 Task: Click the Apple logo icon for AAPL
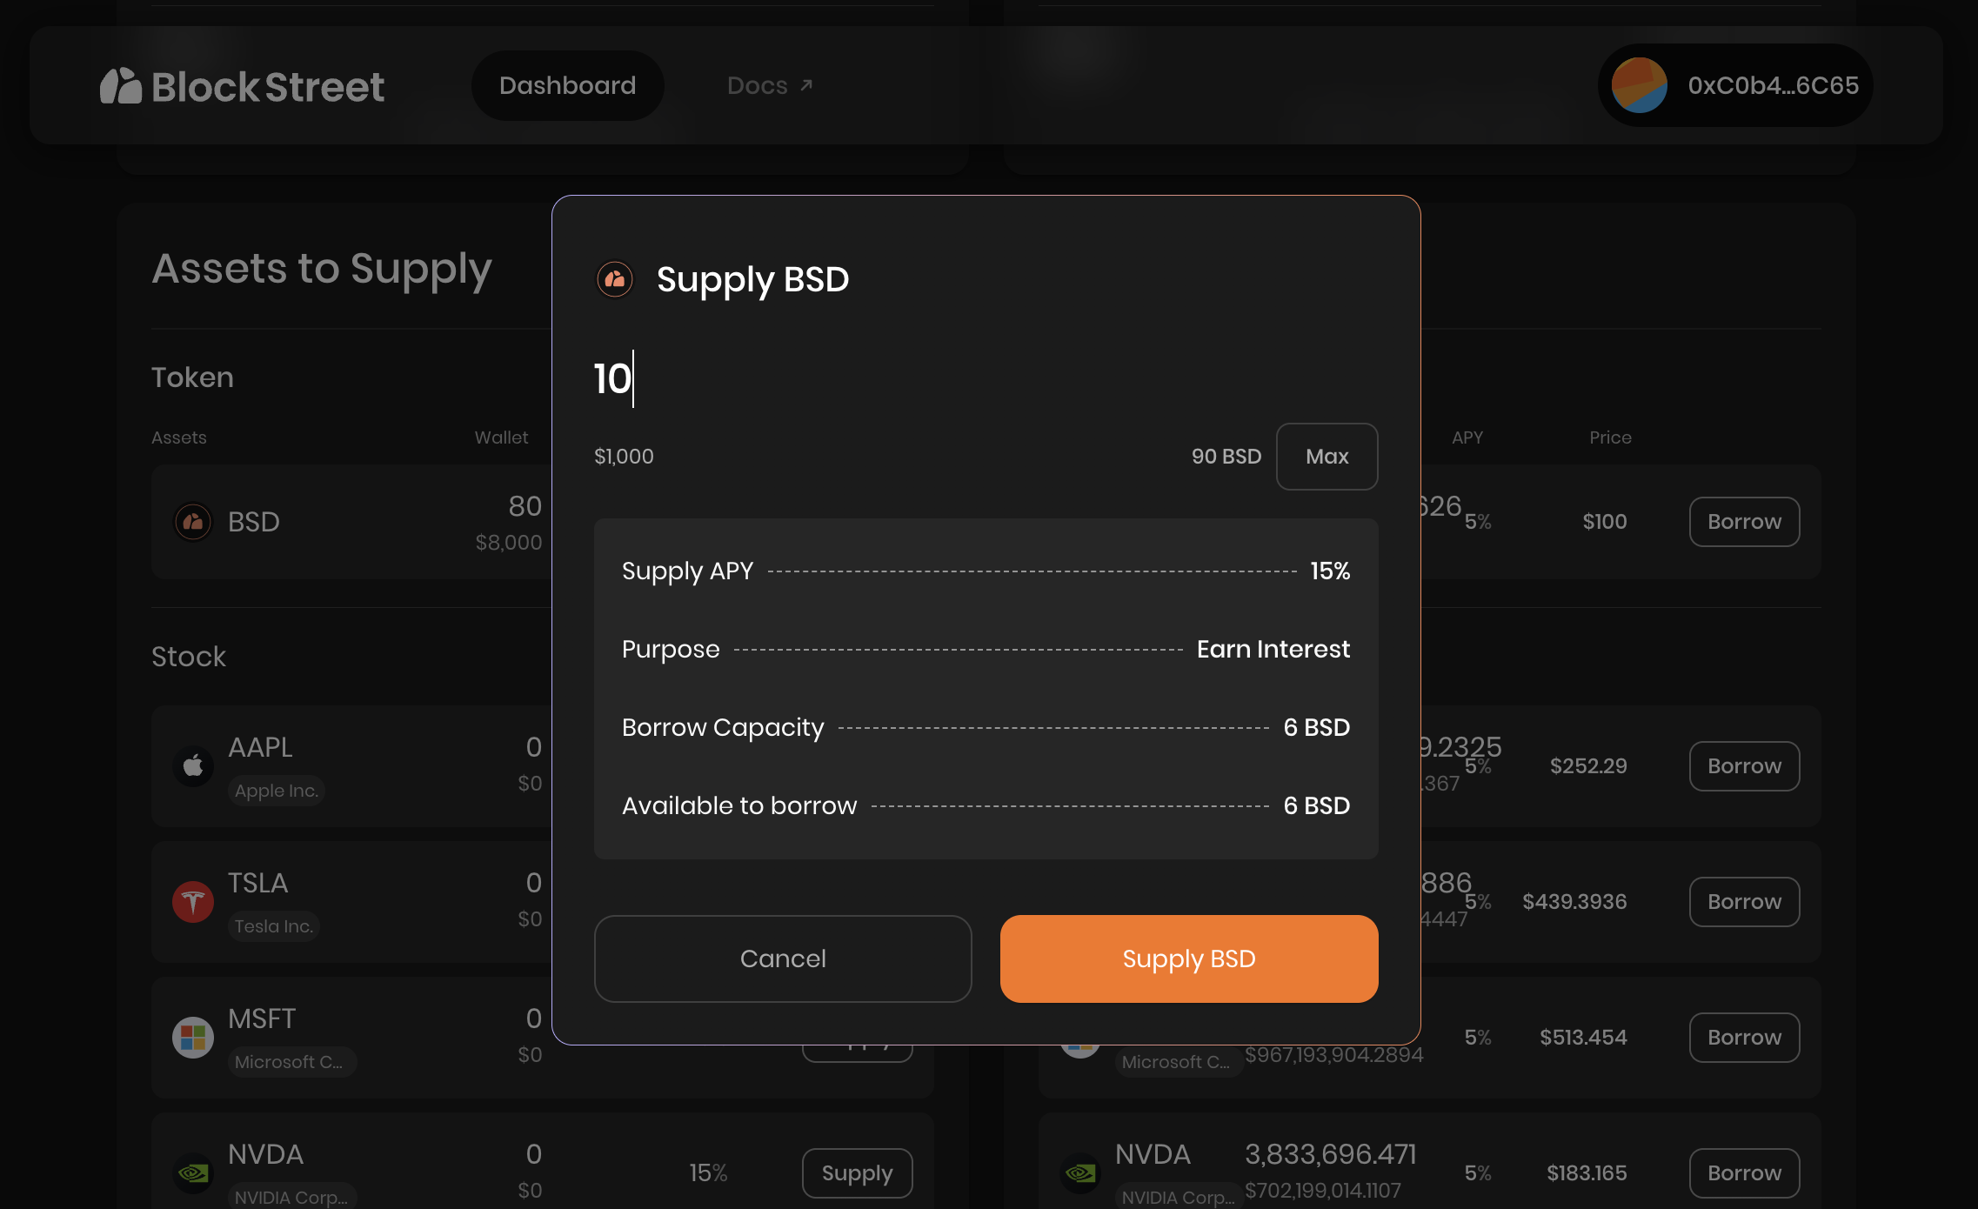(193, 765)
